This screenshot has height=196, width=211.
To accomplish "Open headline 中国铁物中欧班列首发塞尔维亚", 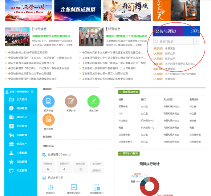I will click(x=52, y=36).
